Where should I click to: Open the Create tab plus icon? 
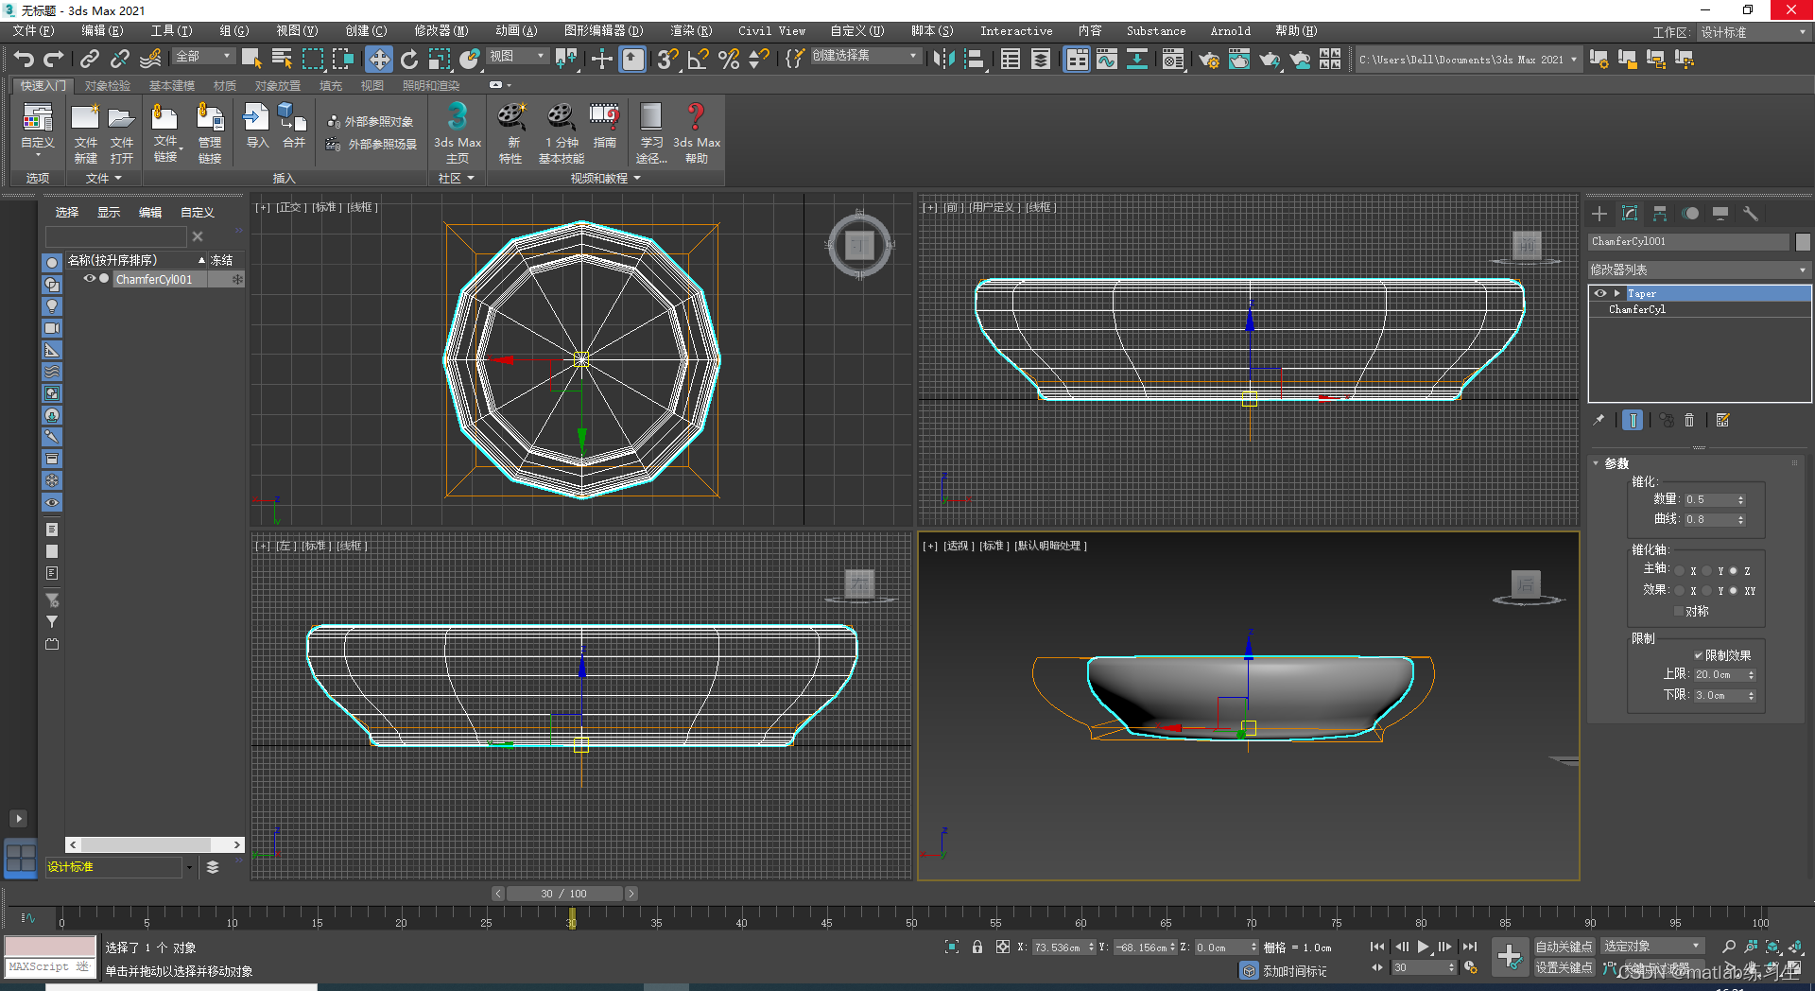click(x=1599, y=214)
